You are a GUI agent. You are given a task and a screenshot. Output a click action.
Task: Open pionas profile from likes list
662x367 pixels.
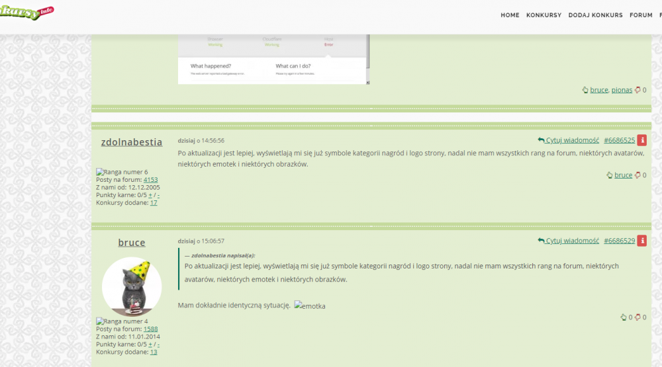click(x=622, y=90)
